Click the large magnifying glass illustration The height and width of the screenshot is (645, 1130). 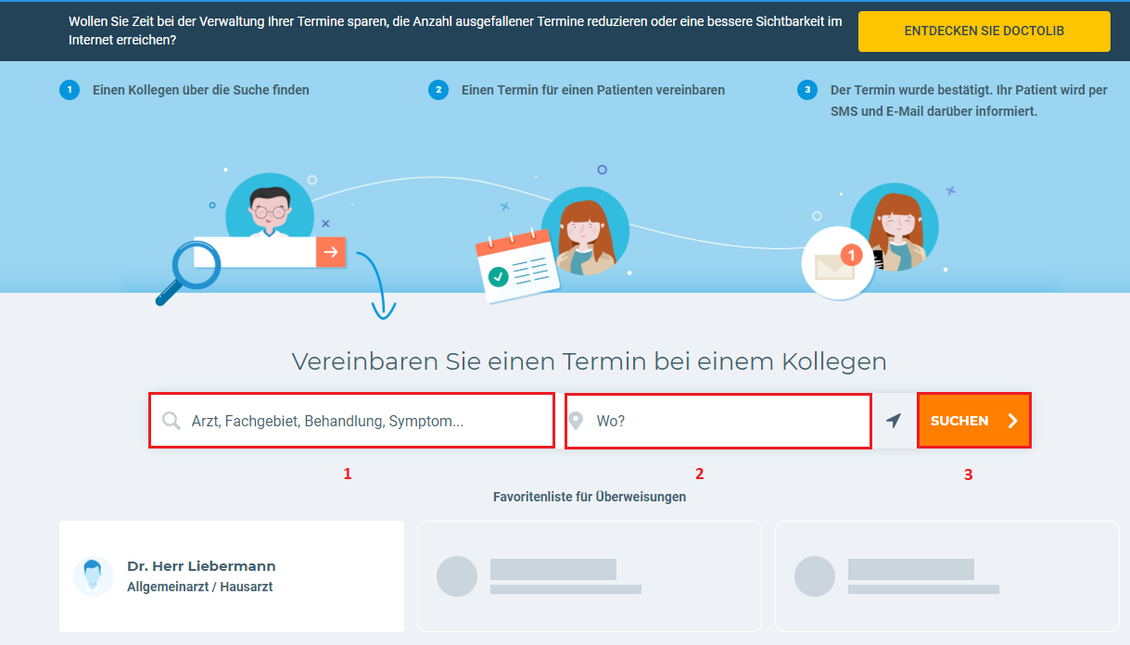(x=181, y=272)
